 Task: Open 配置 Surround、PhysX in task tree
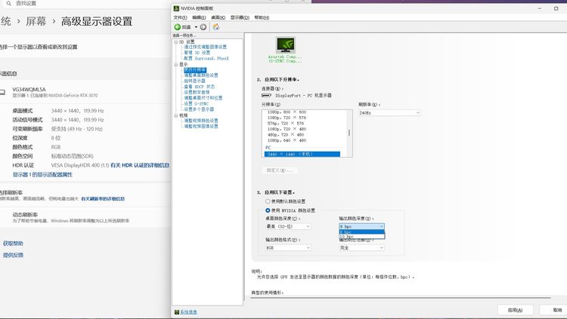[x=206, y=59]
